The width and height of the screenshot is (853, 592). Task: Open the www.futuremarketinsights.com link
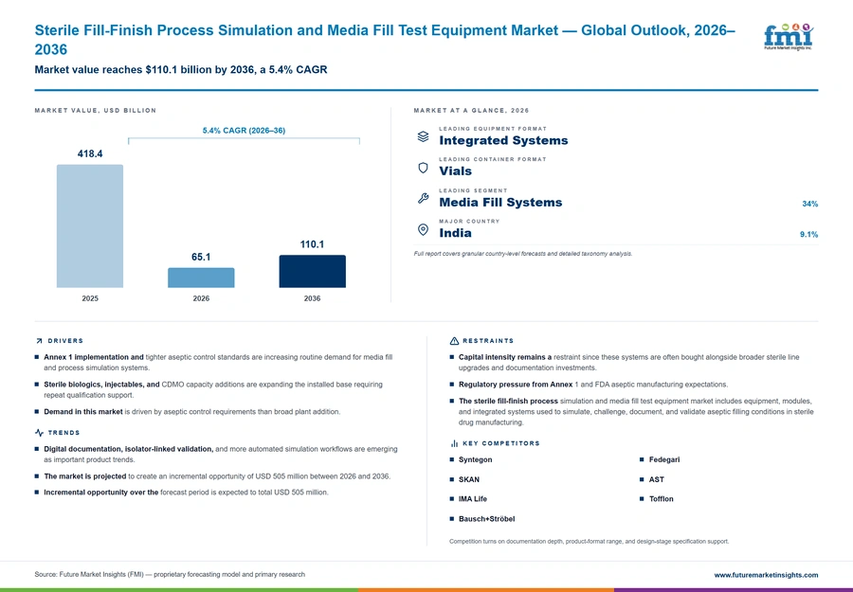tap(766, 575)
